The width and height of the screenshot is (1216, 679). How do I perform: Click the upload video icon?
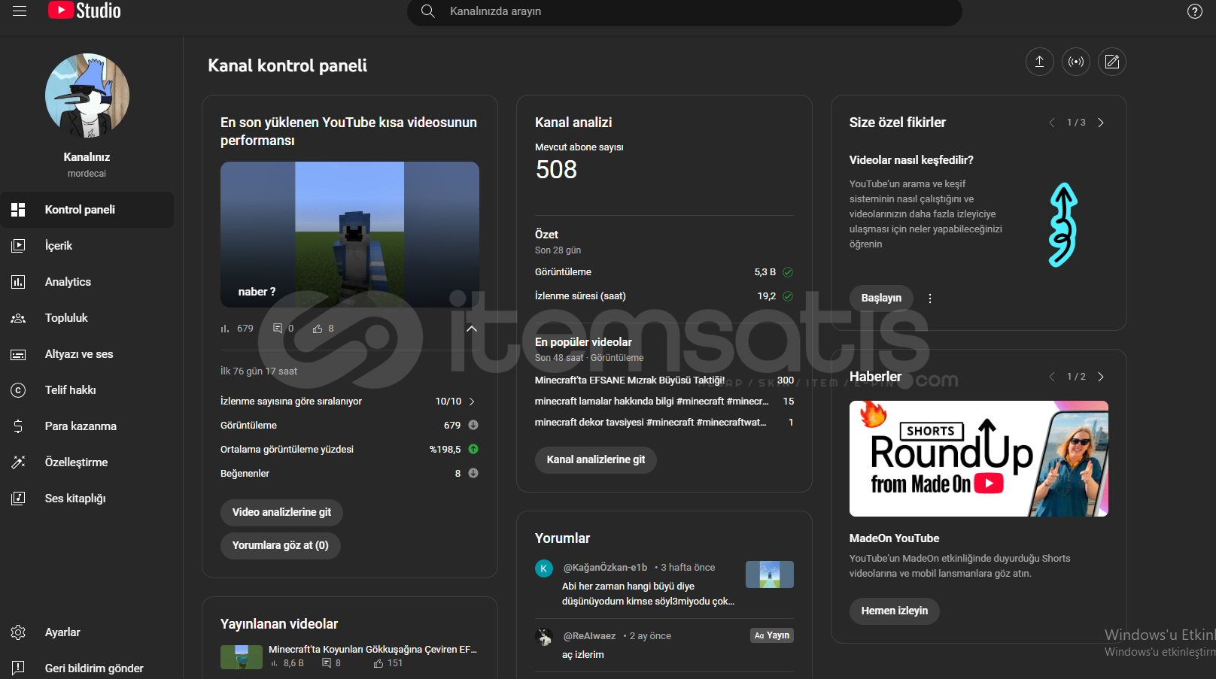(1039, 62)
